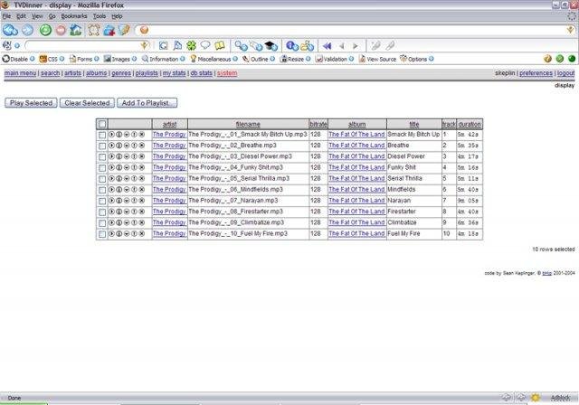Click the Clear Selected button
Image resolution: width=579 pixels, height=405 pixels.
[87, 103]
